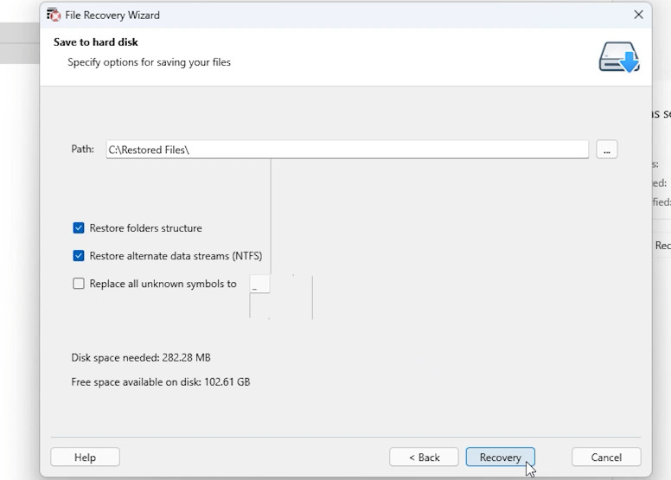Open Help for the wizard
Screen dimensions: 671x480
85,458
